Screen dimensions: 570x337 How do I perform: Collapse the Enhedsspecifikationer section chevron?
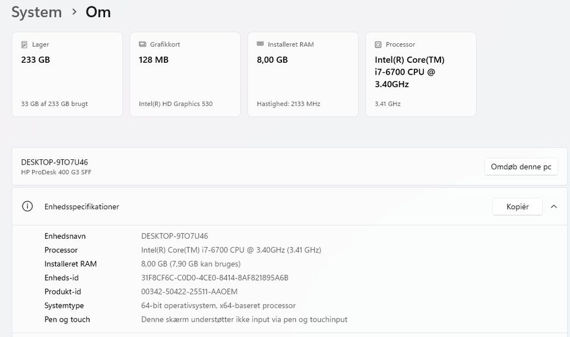(x=553, y=207)
